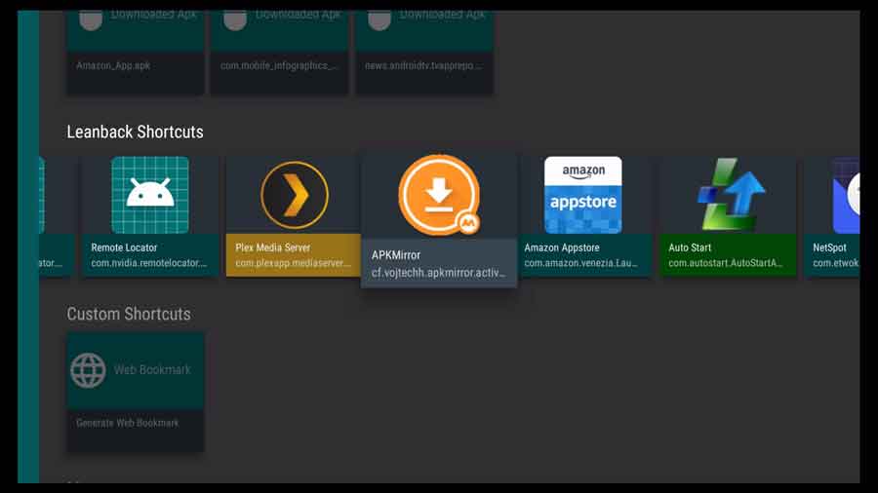Click the Plex Media Server label
Image resolution: width=878 pixels, height=493 pixels.
pos(273,247)
